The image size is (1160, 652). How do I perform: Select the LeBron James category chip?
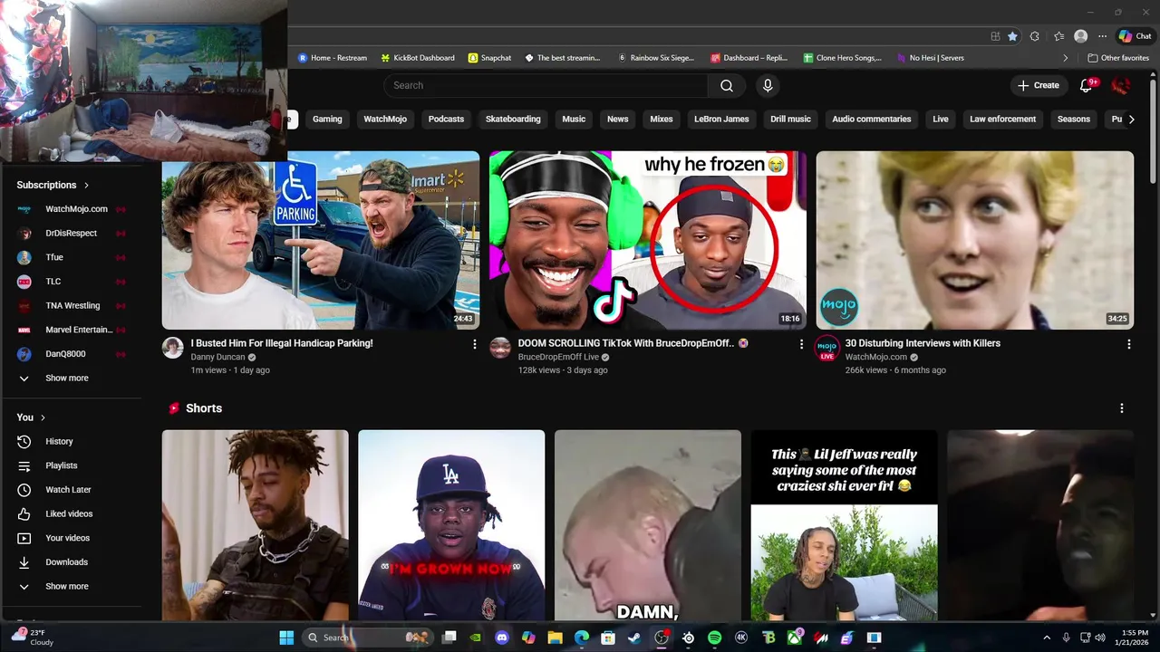[x=721, y=119]
